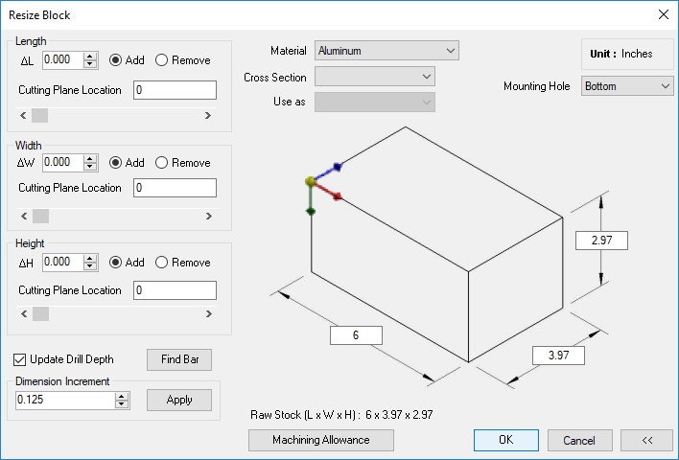This screenshot has height=460, width=679.
Task: Open the Mounting Hole dropdown set to Bottom
Action: point(627,86)
